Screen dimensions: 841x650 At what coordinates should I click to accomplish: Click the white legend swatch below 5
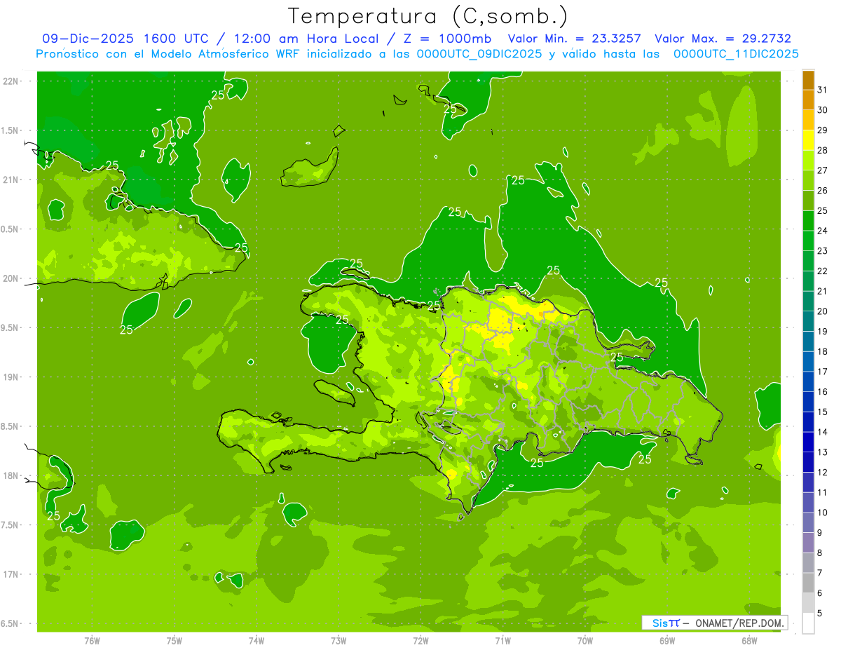[x=808, y=623]
